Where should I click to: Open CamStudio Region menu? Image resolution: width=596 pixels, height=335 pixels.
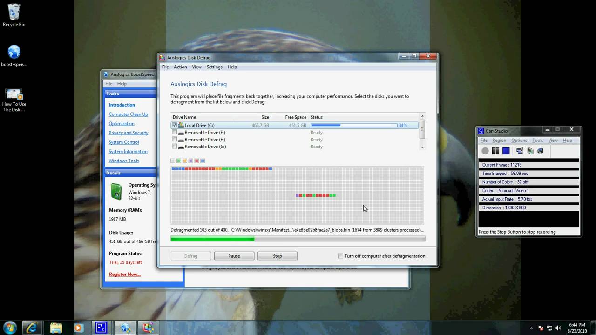click(x=499, y=141)
